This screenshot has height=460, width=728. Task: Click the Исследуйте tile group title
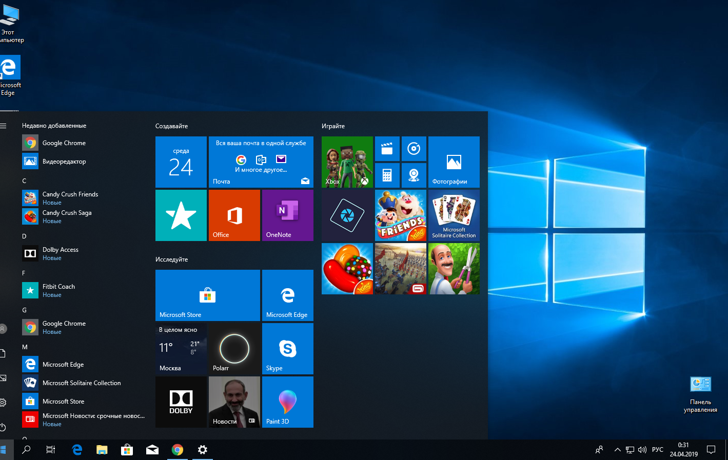[171, 259]
